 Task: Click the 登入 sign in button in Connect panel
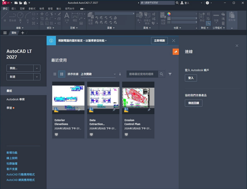coord(191,78)
